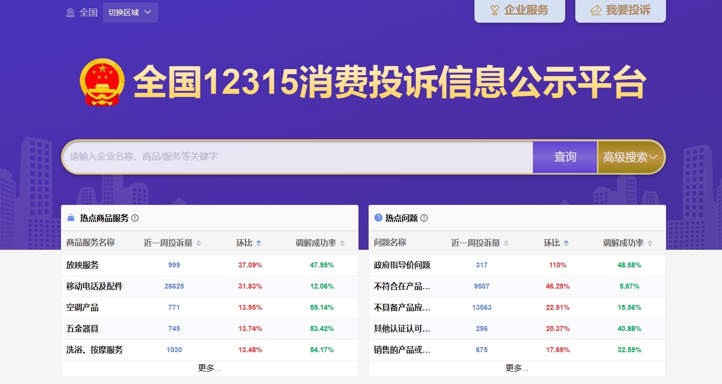Click the info icon next to 热点问题
The image size is (722, 384).
click(x=424, y=218)
